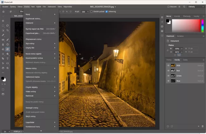Select the Lasso tool
206x134 pixels.
coord(8,26)
